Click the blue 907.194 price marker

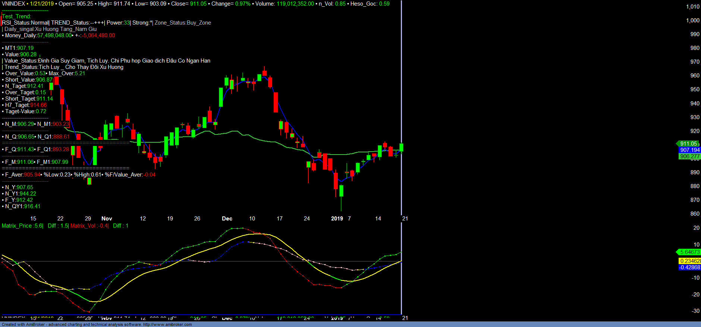click(689, 150)
